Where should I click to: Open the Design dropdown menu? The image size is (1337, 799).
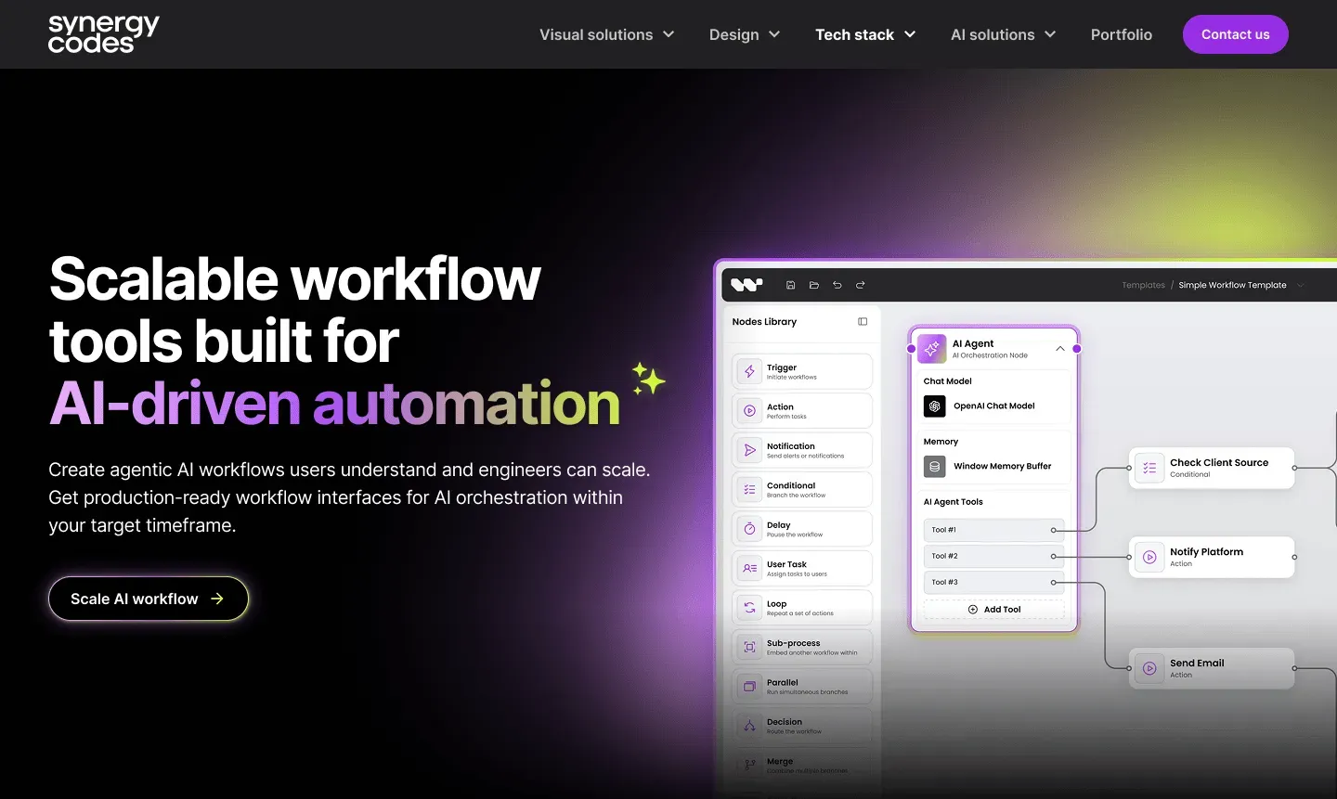(745, 34)
